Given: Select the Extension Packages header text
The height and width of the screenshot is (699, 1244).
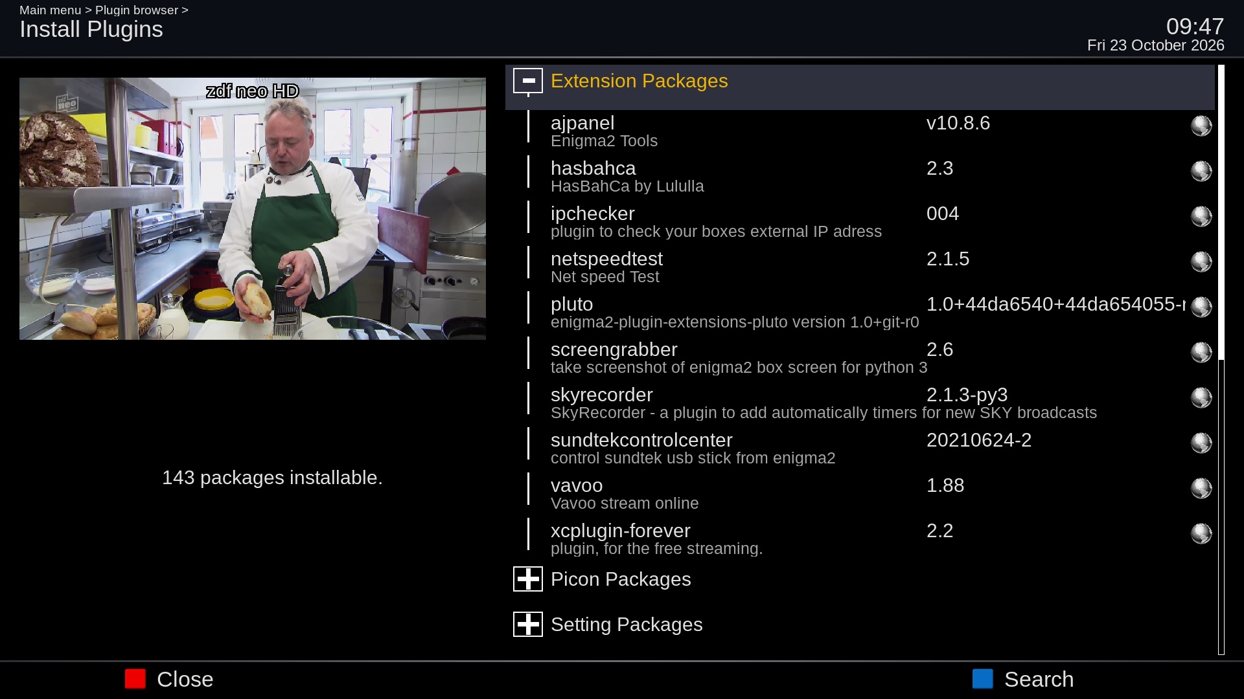Looking at the screenshot, I should (639, 81).
